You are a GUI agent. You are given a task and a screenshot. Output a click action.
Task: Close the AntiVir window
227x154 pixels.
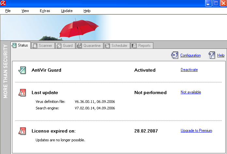(x=223, y=3)
